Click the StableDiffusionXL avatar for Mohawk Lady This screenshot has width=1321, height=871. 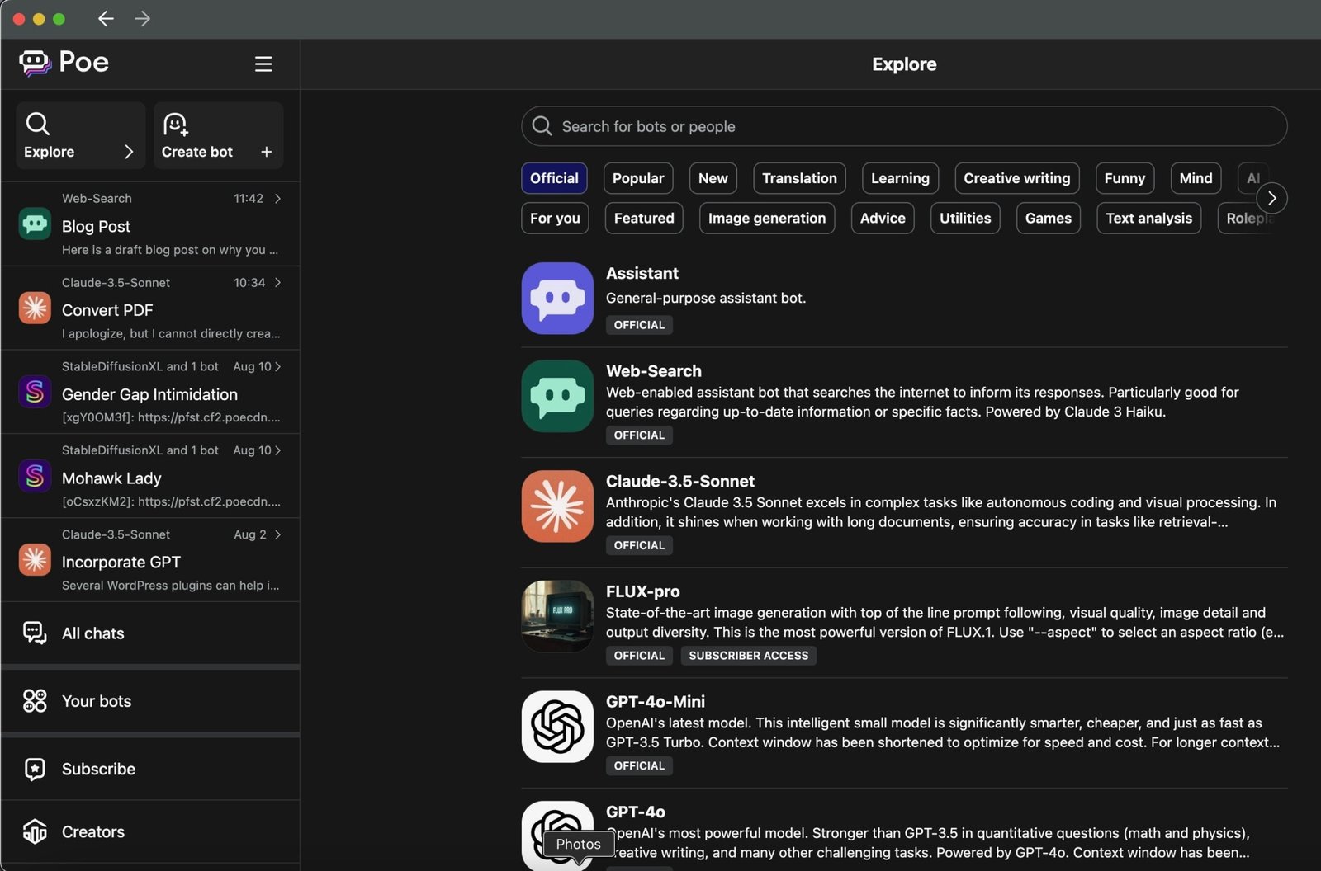(35, 476)
